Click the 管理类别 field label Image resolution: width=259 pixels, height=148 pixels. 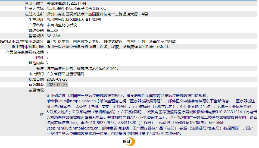pyautogui.click(x=36, y=30)
